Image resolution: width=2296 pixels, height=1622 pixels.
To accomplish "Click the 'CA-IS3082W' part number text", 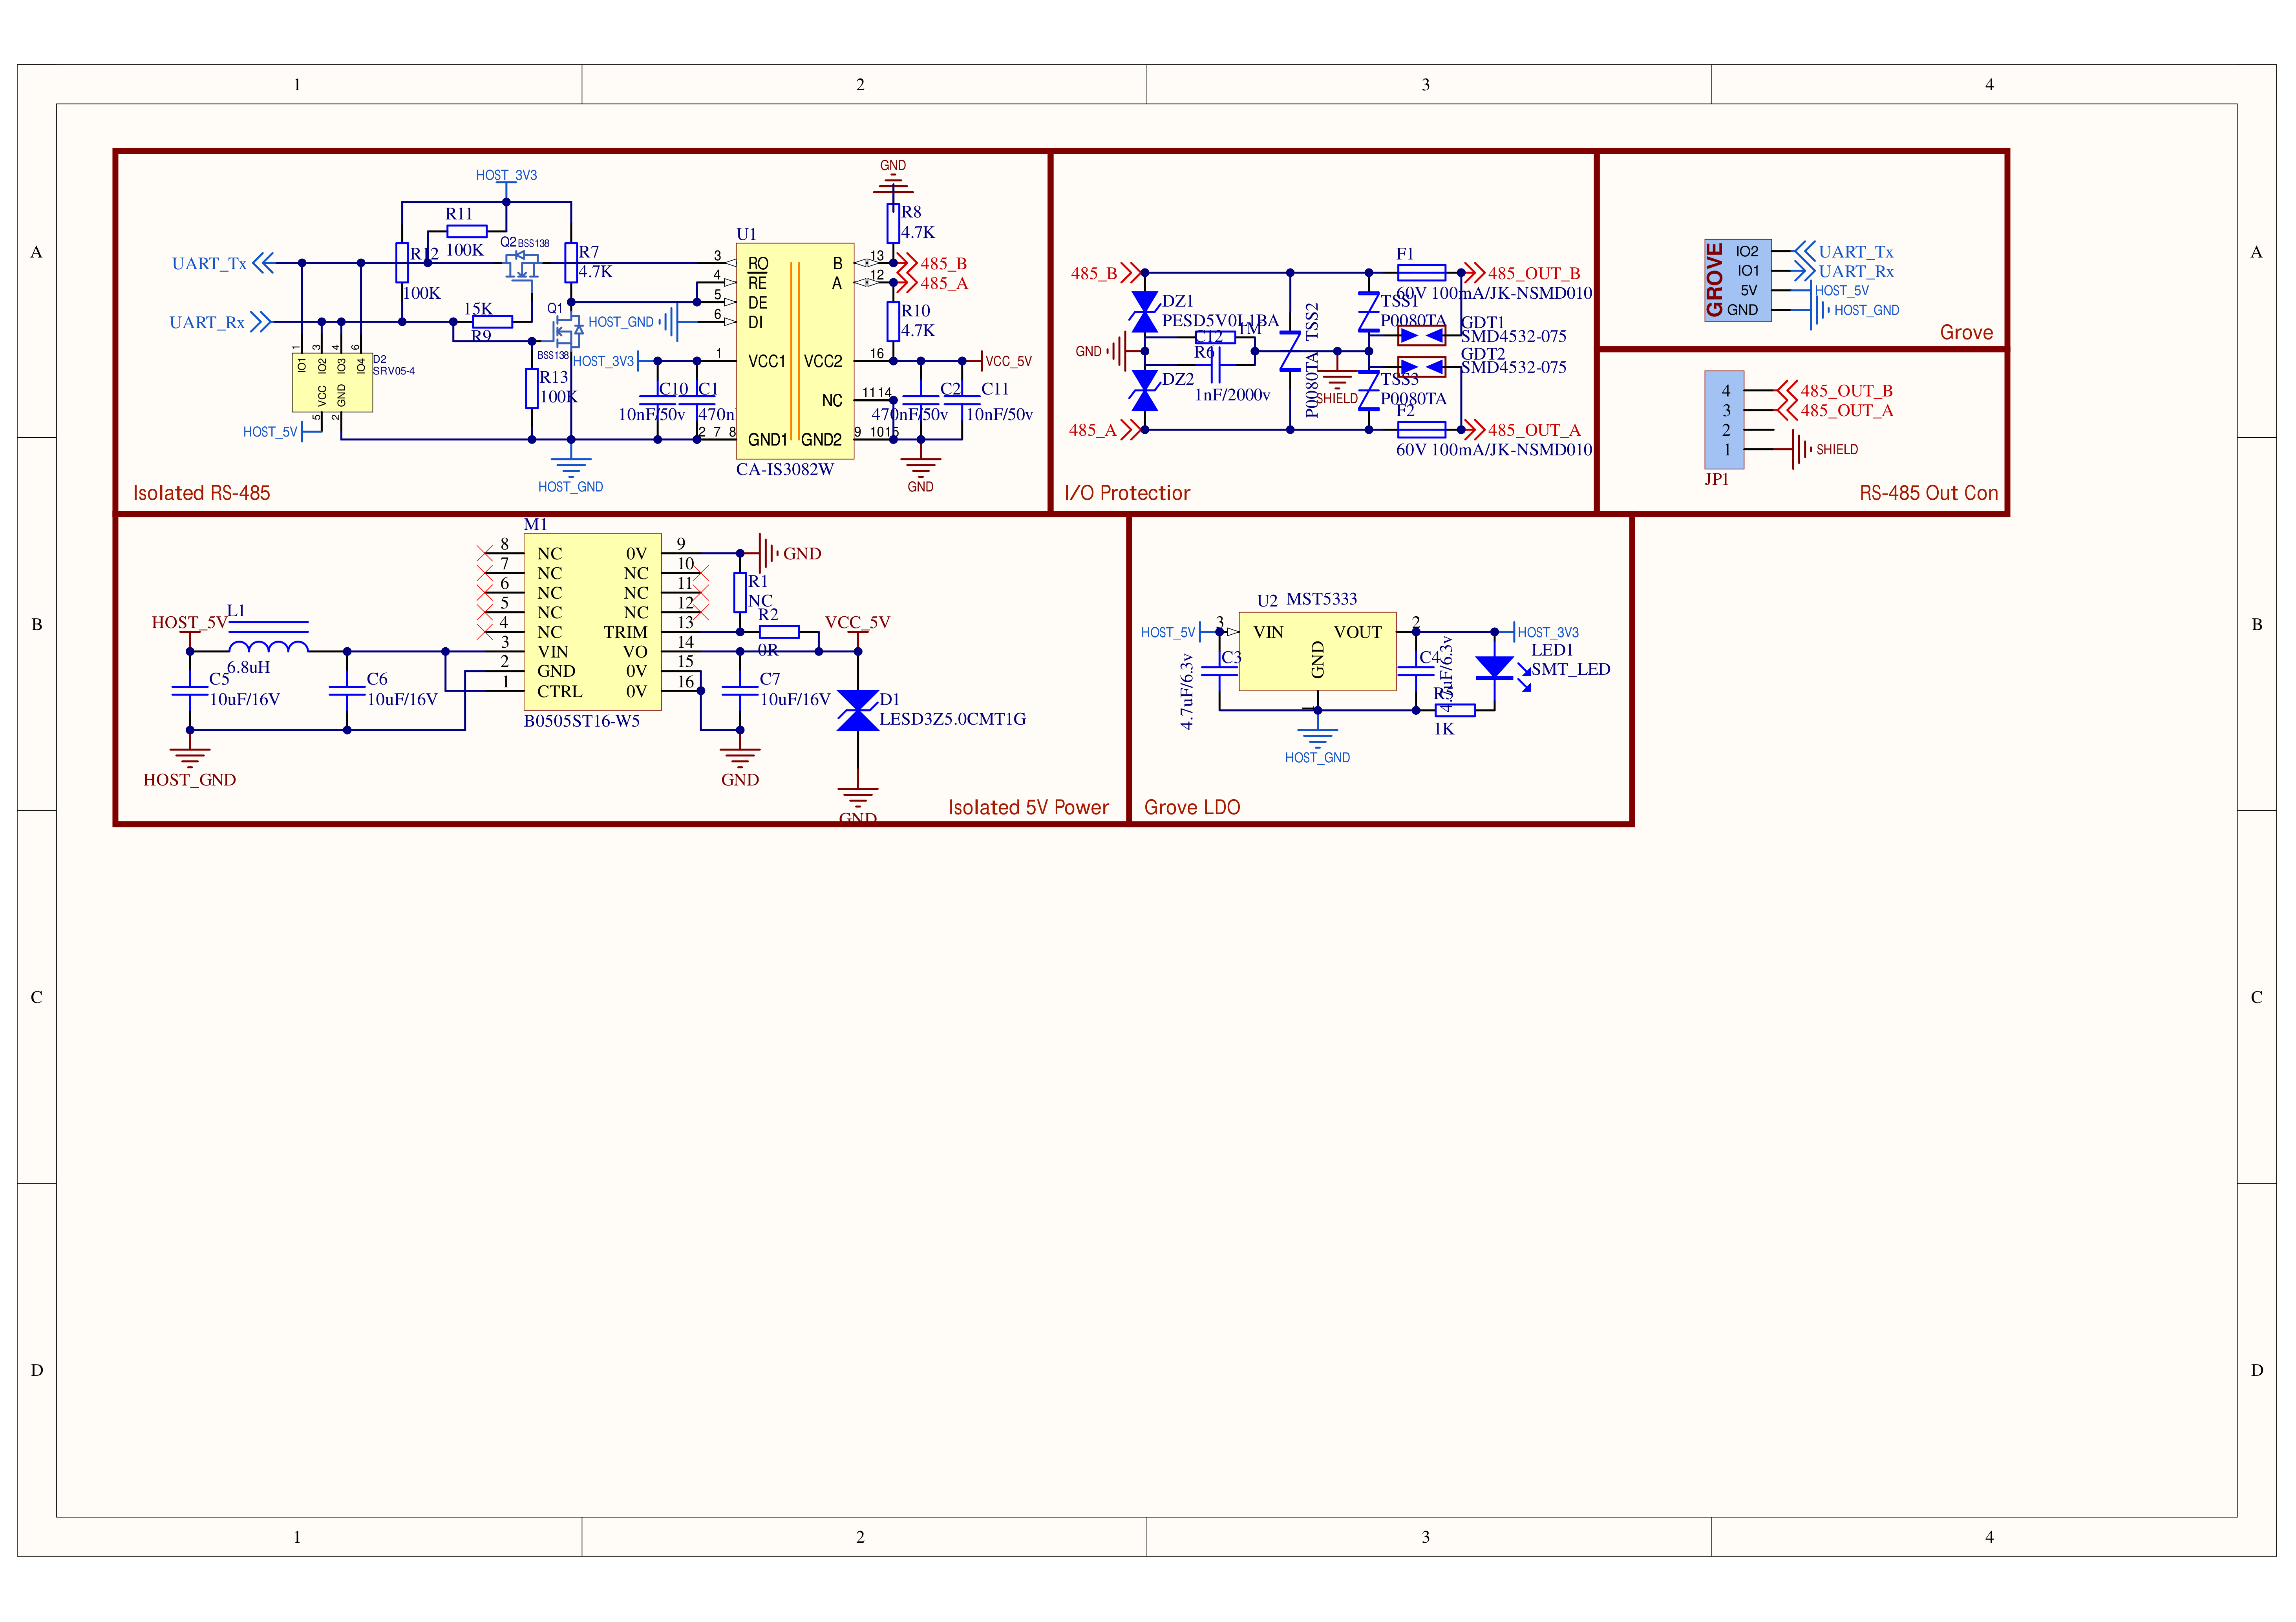I will point(785,469).
